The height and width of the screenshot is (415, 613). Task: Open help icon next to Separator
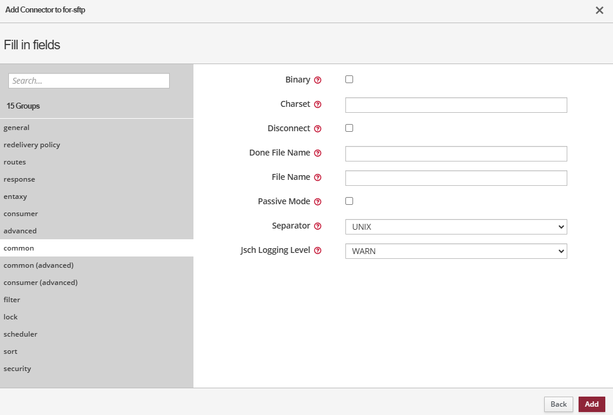(x=317, y=226)
